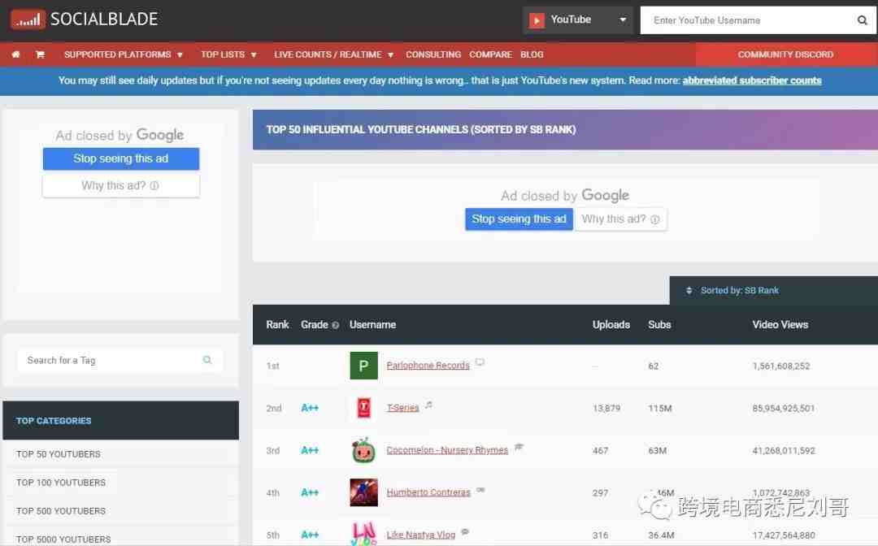Viewport: 878px width, 546px height.
Task: Click the music note icon beside T-Series
Action: [x=428, y=405]
